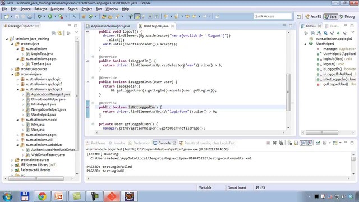359x202 pixels.
Task: Click the Quick Access search field
Action: (x=273, y=16)
